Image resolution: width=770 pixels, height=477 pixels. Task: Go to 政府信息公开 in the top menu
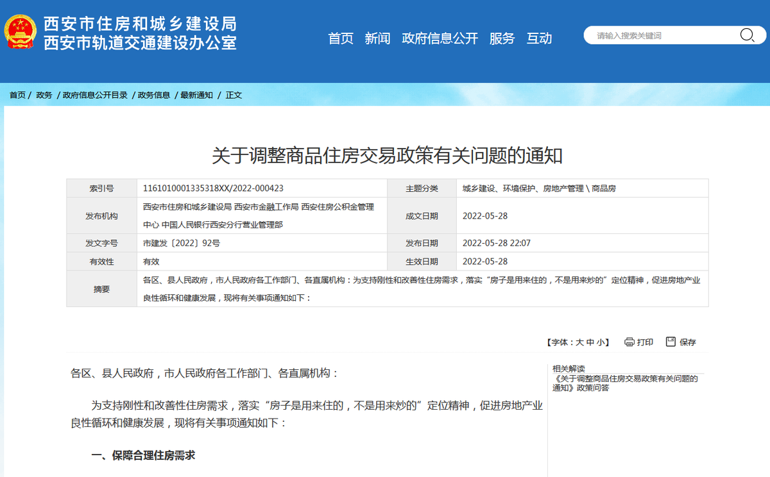coord(440,38)
